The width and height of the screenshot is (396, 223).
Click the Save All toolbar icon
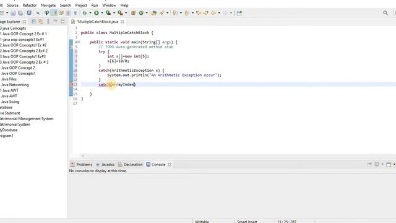[x=20, y=13]
